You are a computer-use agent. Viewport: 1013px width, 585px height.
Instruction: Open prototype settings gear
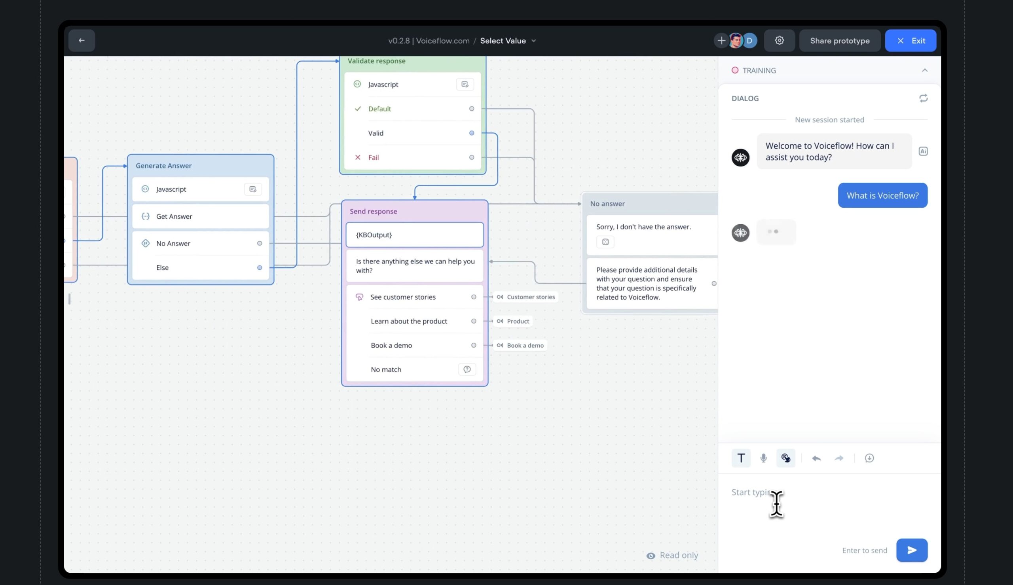click(779, 41)
